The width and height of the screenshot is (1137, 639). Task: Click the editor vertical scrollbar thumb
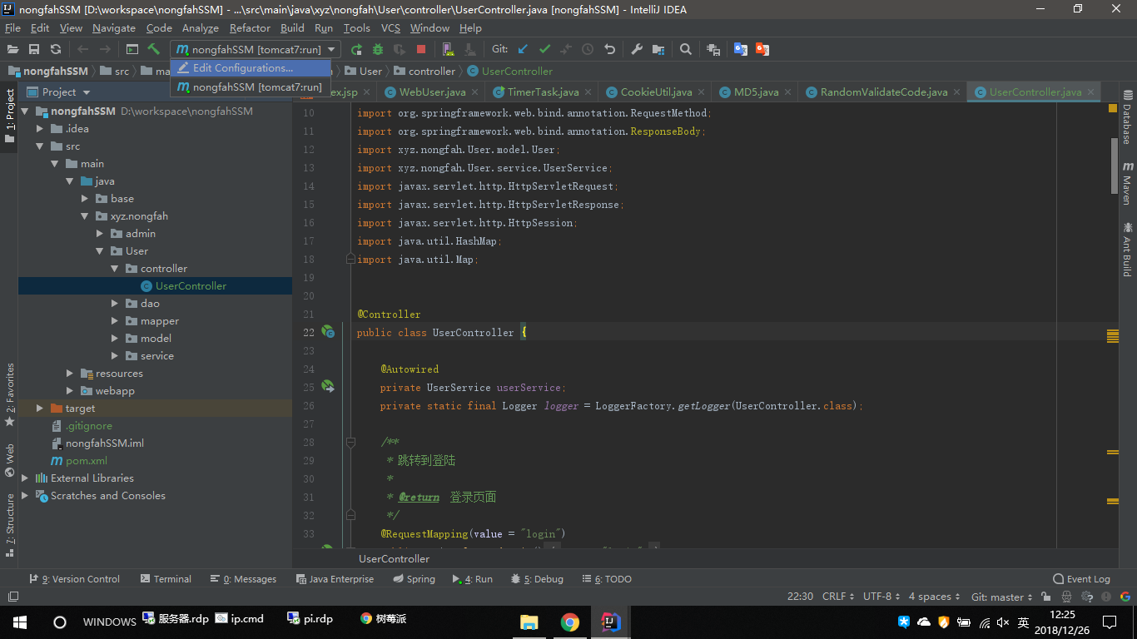pos(1115,166)
